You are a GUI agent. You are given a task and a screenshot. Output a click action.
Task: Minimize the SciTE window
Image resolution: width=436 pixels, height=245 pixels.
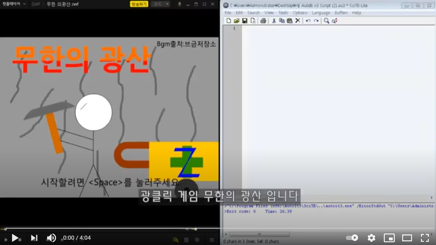click(x=407, y=5)
